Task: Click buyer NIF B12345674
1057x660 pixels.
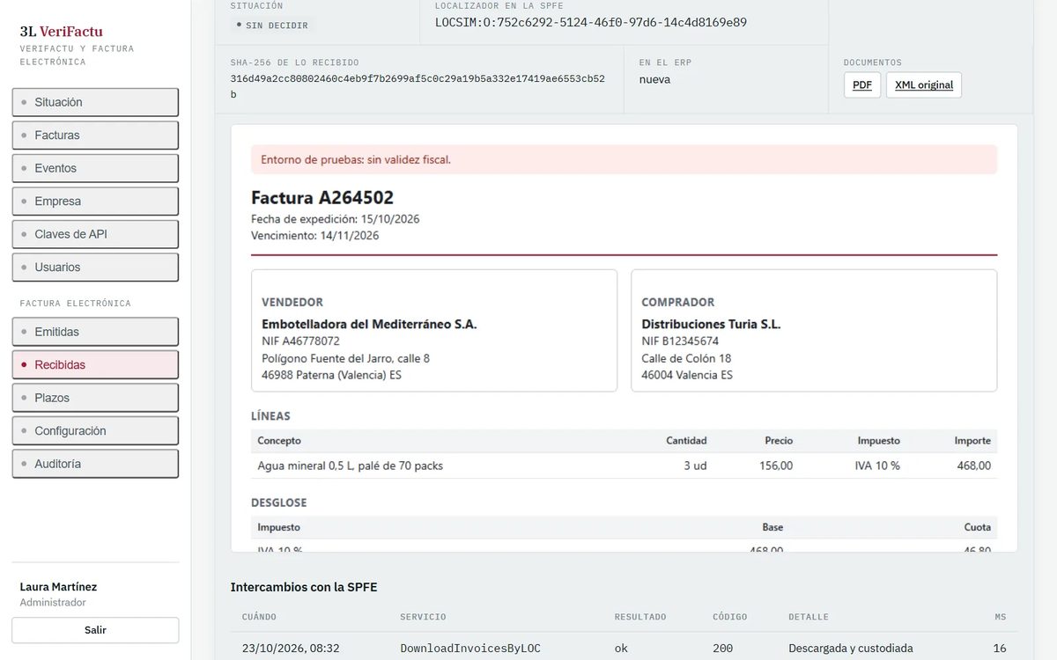Action: click(680, 341)
